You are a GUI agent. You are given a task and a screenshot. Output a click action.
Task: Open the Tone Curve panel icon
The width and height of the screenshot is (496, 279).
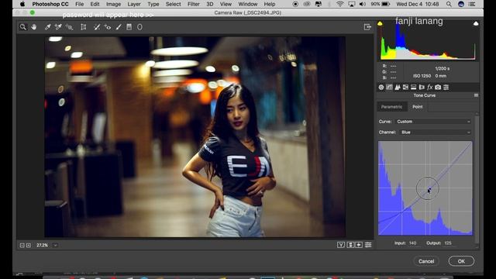389,87
